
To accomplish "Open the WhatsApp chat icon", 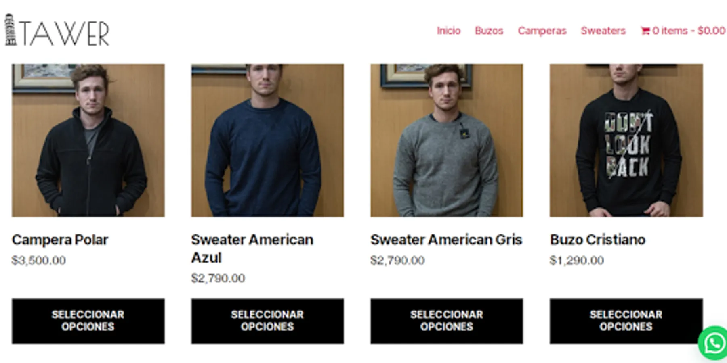I will [x=714, y=343].
